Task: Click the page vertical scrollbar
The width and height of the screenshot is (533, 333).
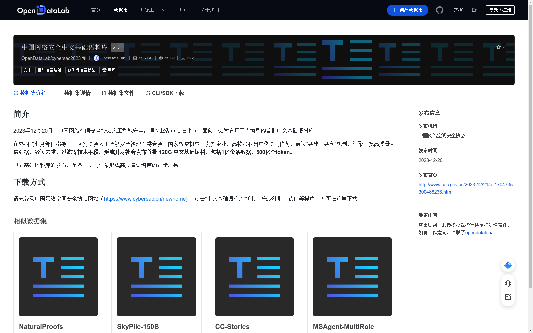Action: pos(530,147)
